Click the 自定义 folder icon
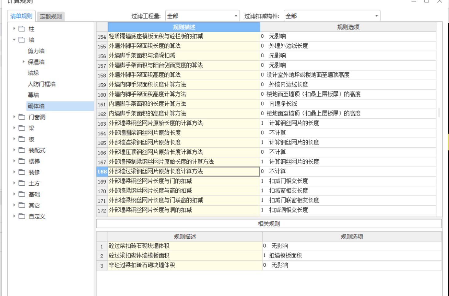Image resolution: width=449 pixels, height=296 pixels. 22,216
